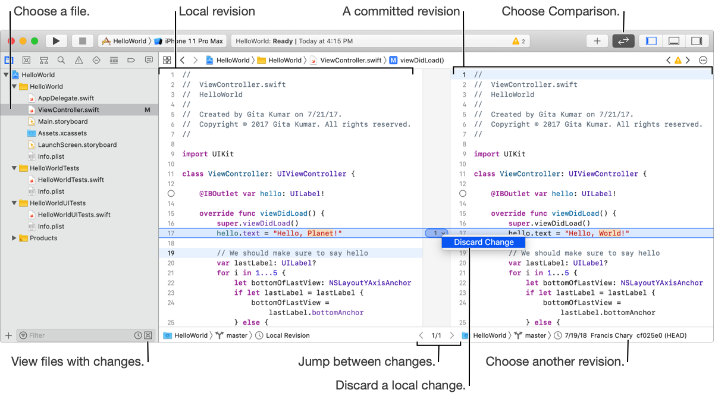
Task: Click the yellow warning icon above right editor
Action: pos(678,60)
